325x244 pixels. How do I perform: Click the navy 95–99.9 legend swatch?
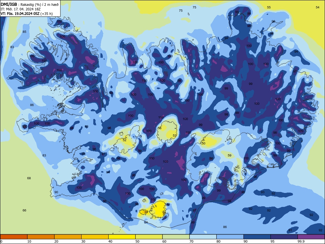[284, 237]
